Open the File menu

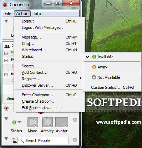tap(8, 14)
